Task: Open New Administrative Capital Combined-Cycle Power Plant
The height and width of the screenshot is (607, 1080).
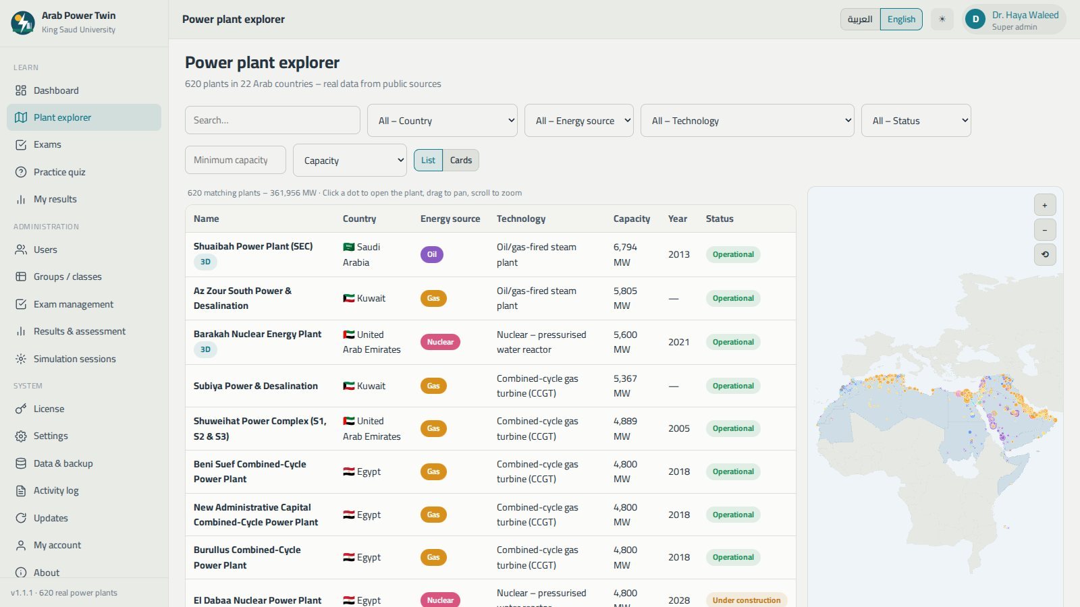Action: [x=491, y=515]
